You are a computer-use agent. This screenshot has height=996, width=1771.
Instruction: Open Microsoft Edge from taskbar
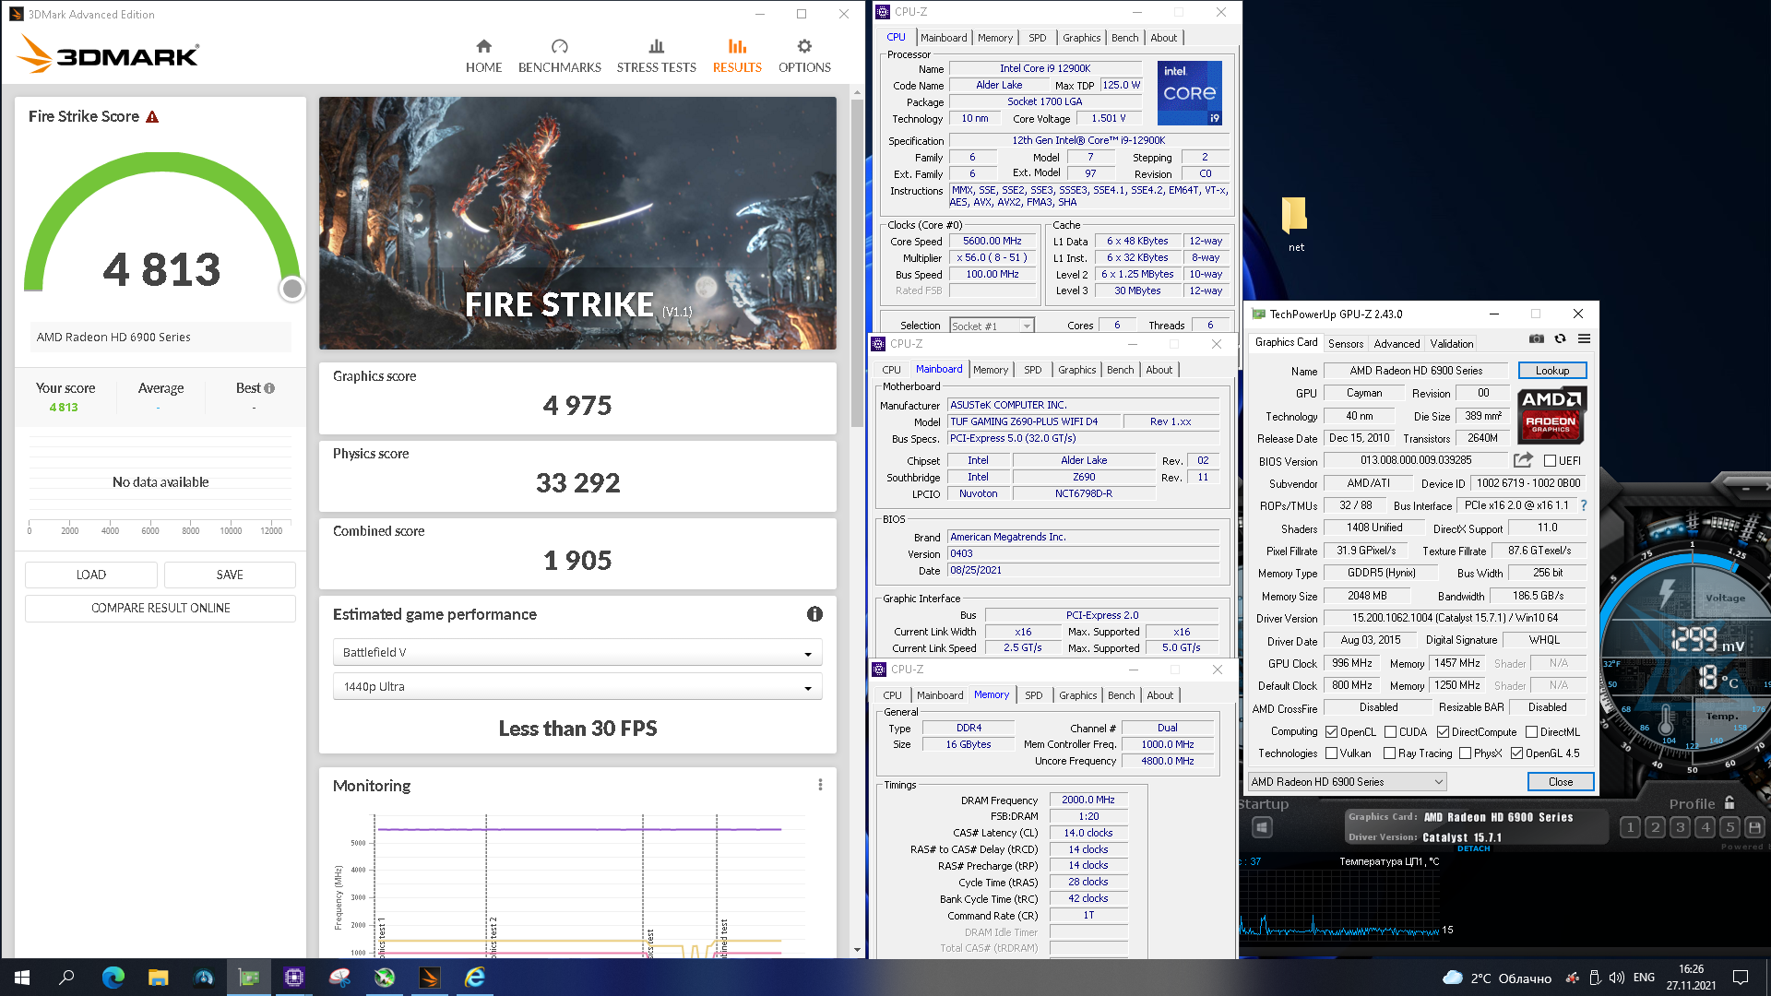113,978
